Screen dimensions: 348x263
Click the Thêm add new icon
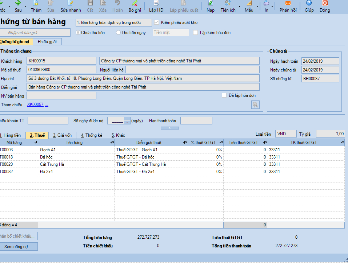36,3
